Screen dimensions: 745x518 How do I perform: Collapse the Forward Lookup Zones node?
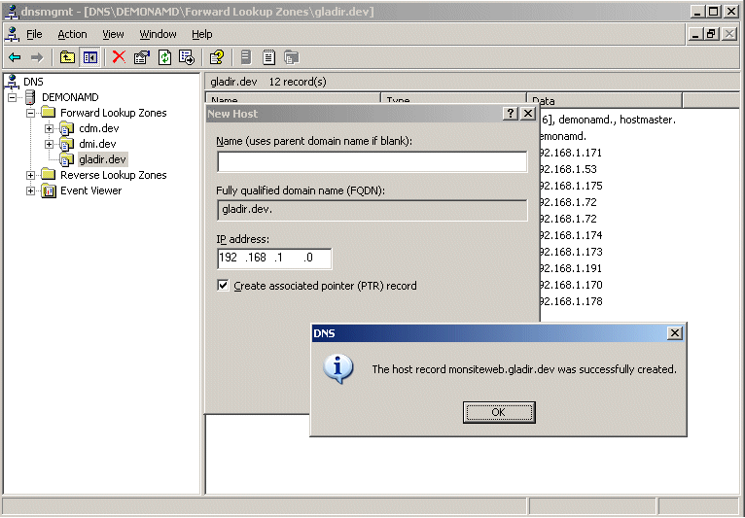pyautogui.click(x=30, y=113)
